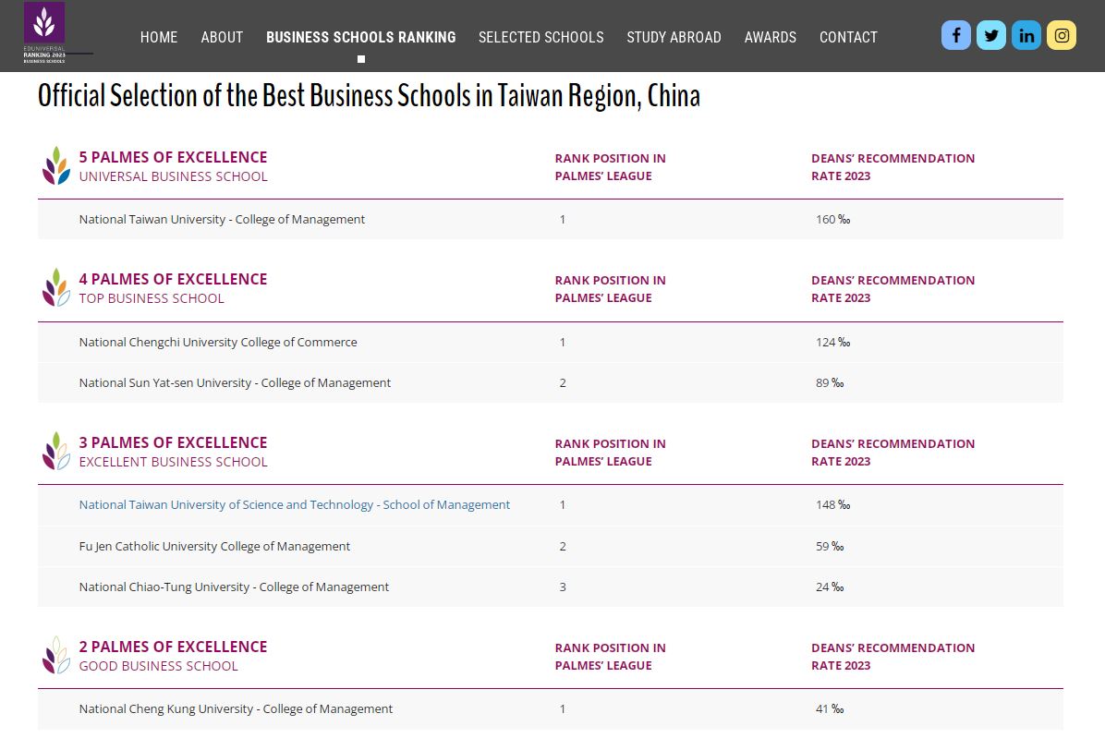
Task: Click the 59 ‰ recommendation rate value
Action: point(830,547)
